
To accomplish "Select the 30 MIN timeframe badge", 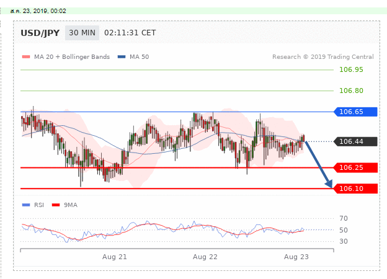I will tap(82, 33).
